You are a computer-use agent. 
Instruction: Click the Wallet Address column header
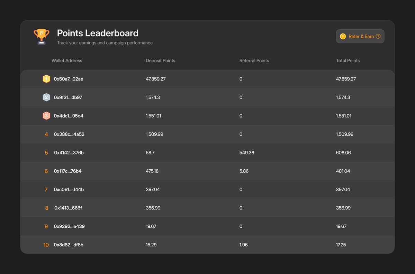click(x=67, y=60)
